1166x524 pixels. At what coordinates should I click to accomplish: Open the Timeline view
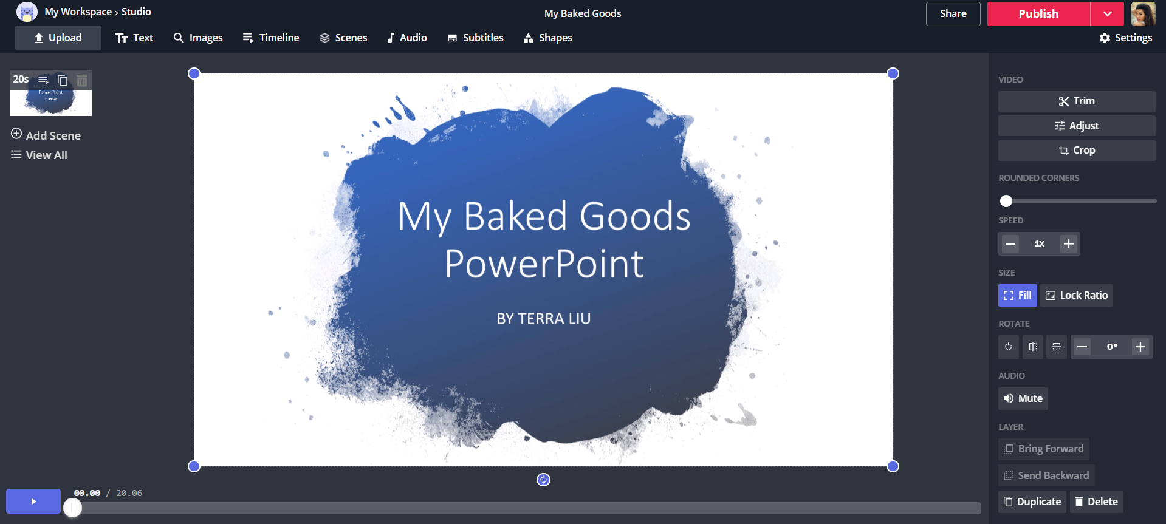pyautogui.click(x=271, y=38)
